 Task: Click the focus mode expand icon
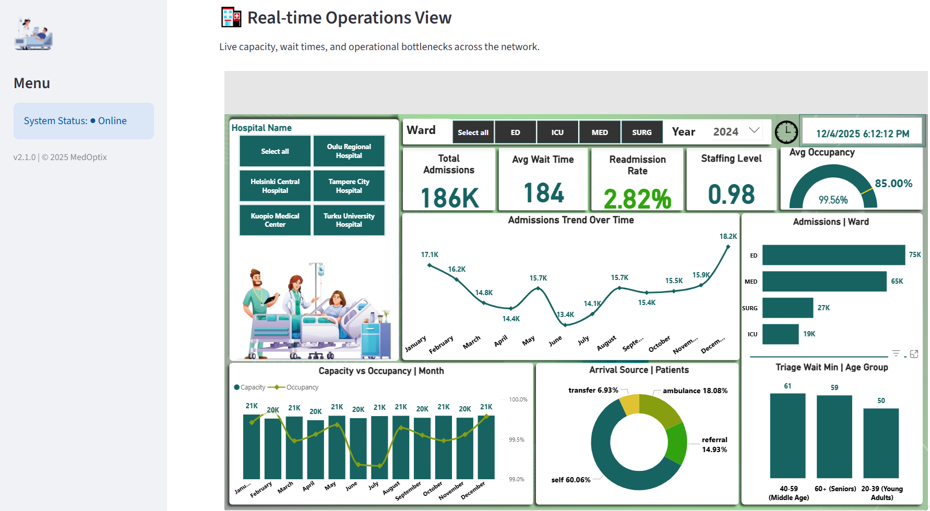tap(914, 354)
